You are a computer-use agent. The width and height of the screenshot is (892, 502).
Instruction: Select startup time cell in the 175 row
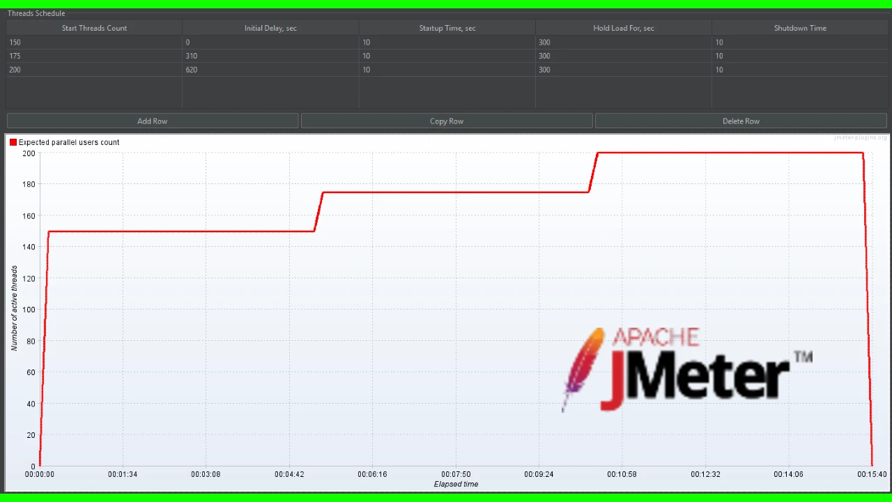(x=447, y=56)
